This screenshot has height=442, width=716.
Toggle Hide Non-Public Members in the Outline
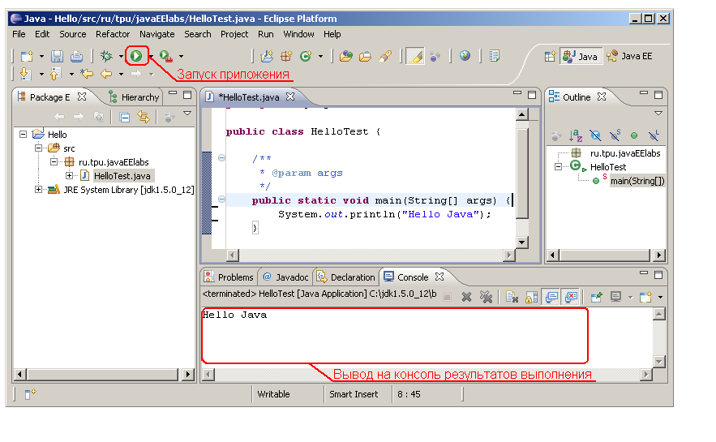pos(634,135)
